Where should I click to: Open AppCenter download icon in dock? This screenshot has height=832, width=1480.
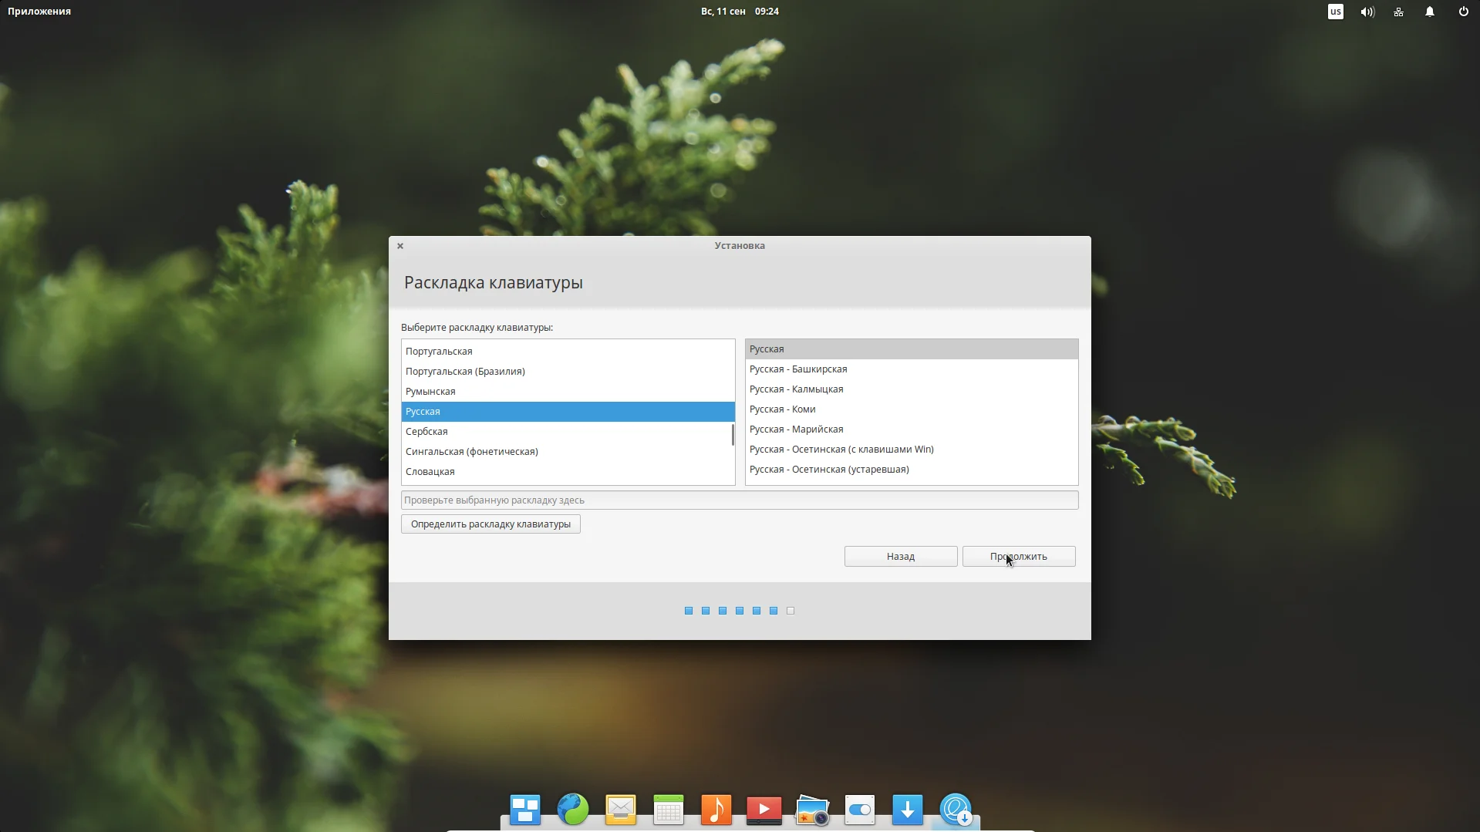tap(908, 810)
